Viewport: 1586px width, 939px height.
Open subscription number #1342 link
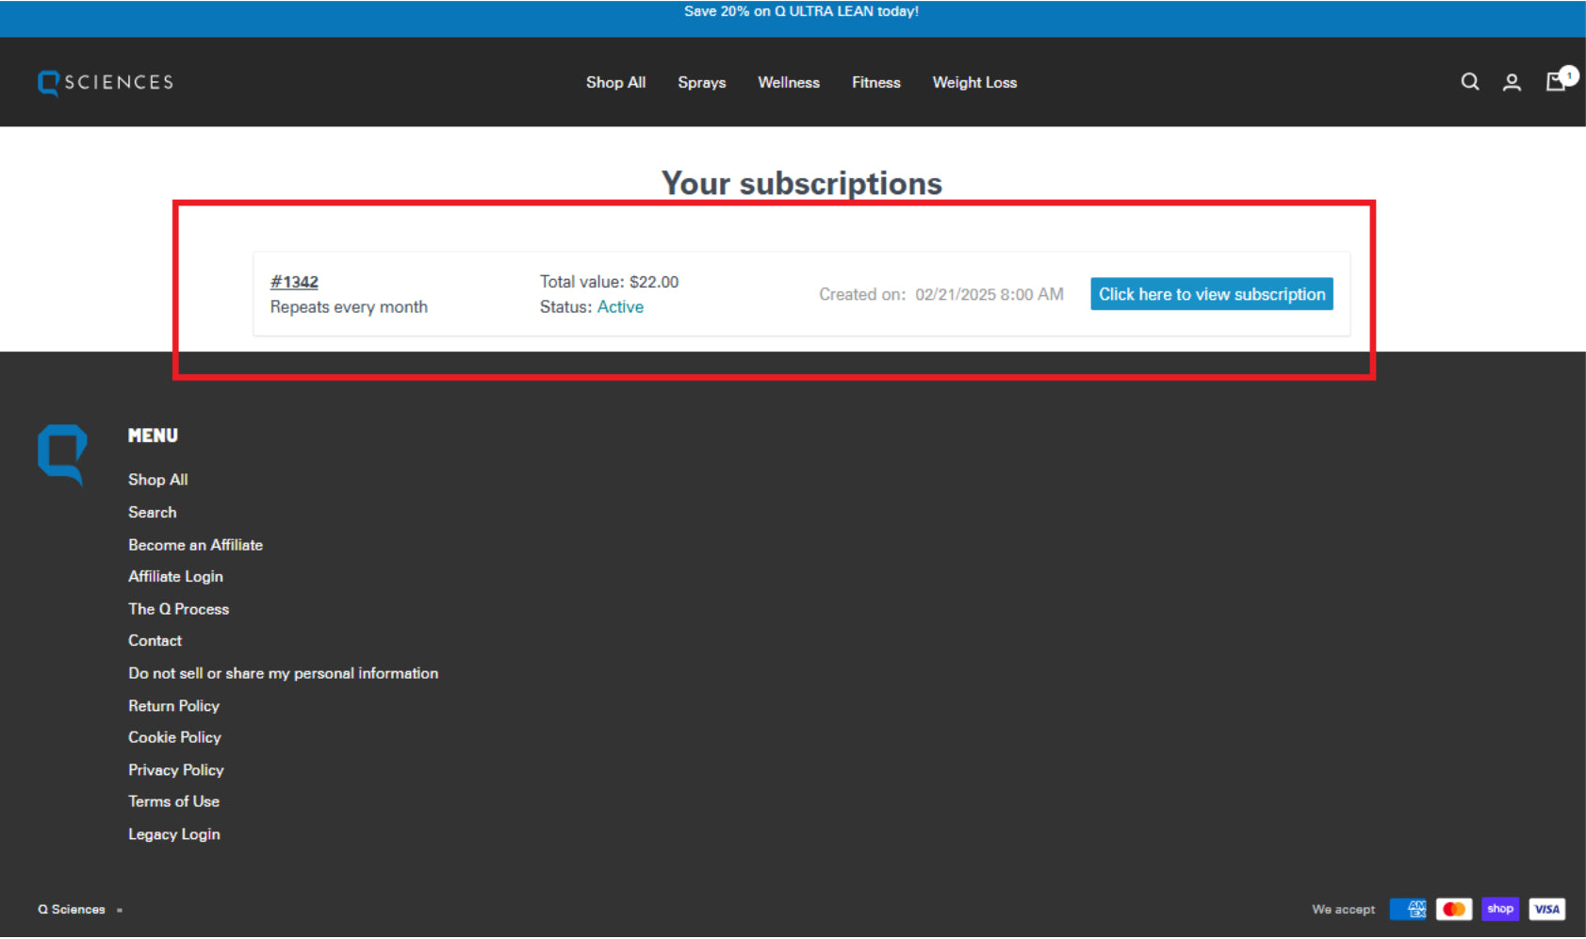[294, 282]
